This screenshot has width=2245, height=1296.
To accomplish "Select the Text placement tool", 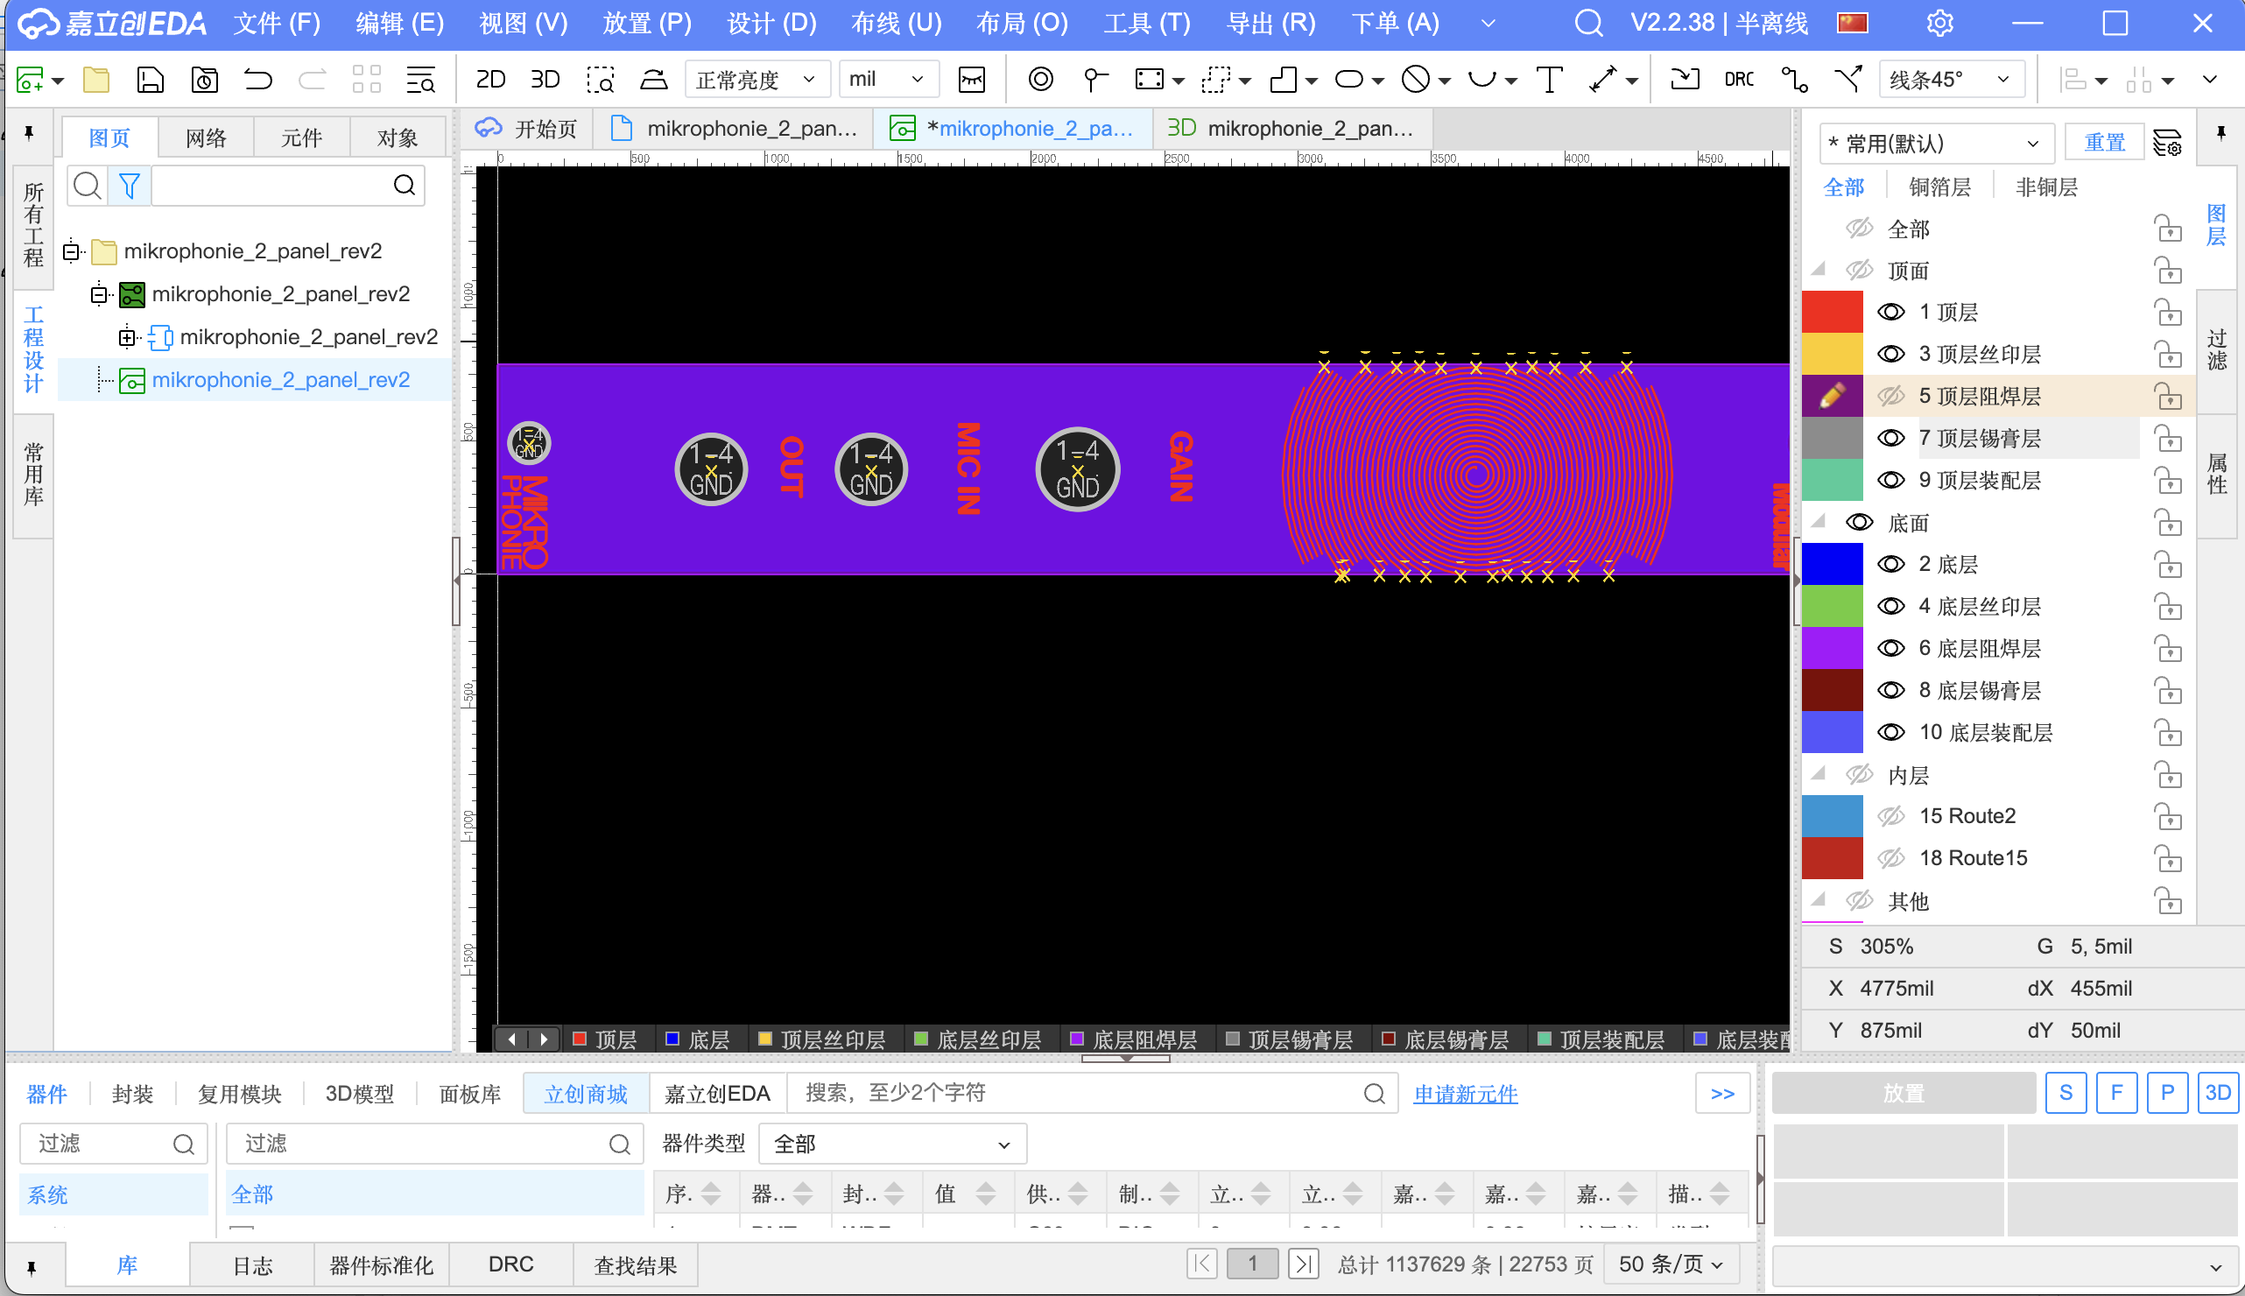I will coord(1548,80).
